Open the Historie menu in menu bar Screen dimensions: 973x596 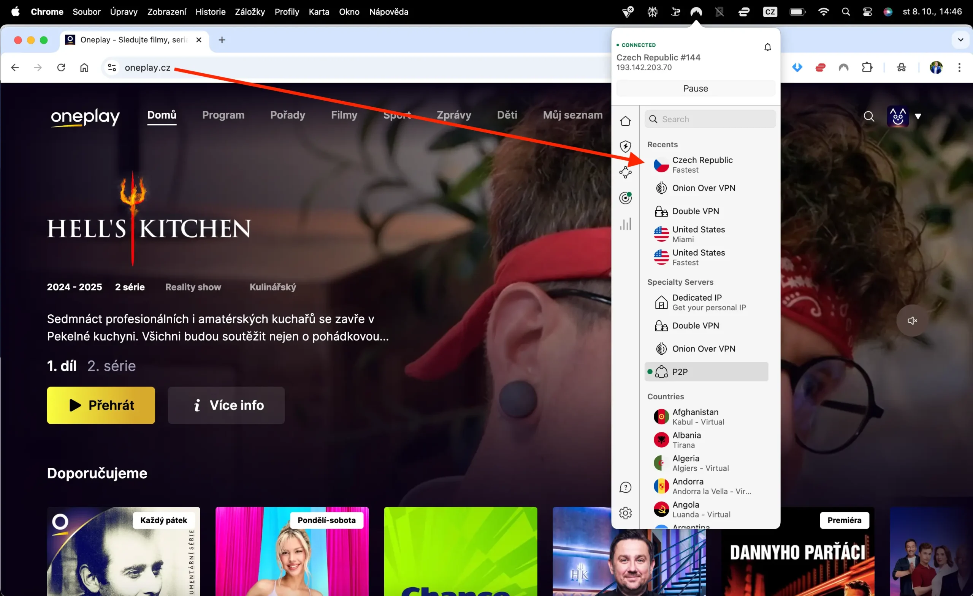210,12
